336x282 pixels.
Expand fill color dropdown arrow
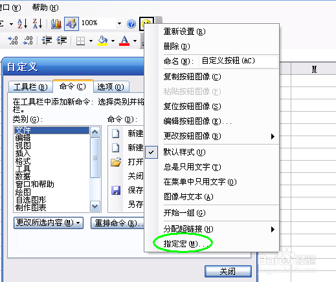point(113,41)
